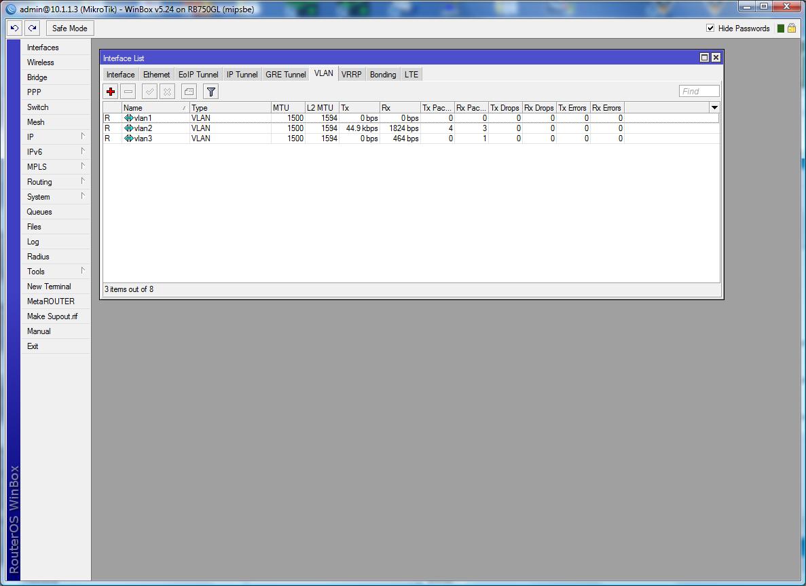Image resolution: width=806 pixels, height=586 pixels.
Task: Switch to the Ethernet tab
Action: click(156, 73)
